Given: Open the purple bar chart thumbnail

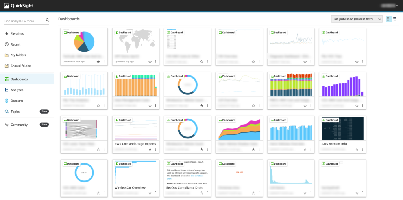Looking at the screenshot, I should 343,84.
